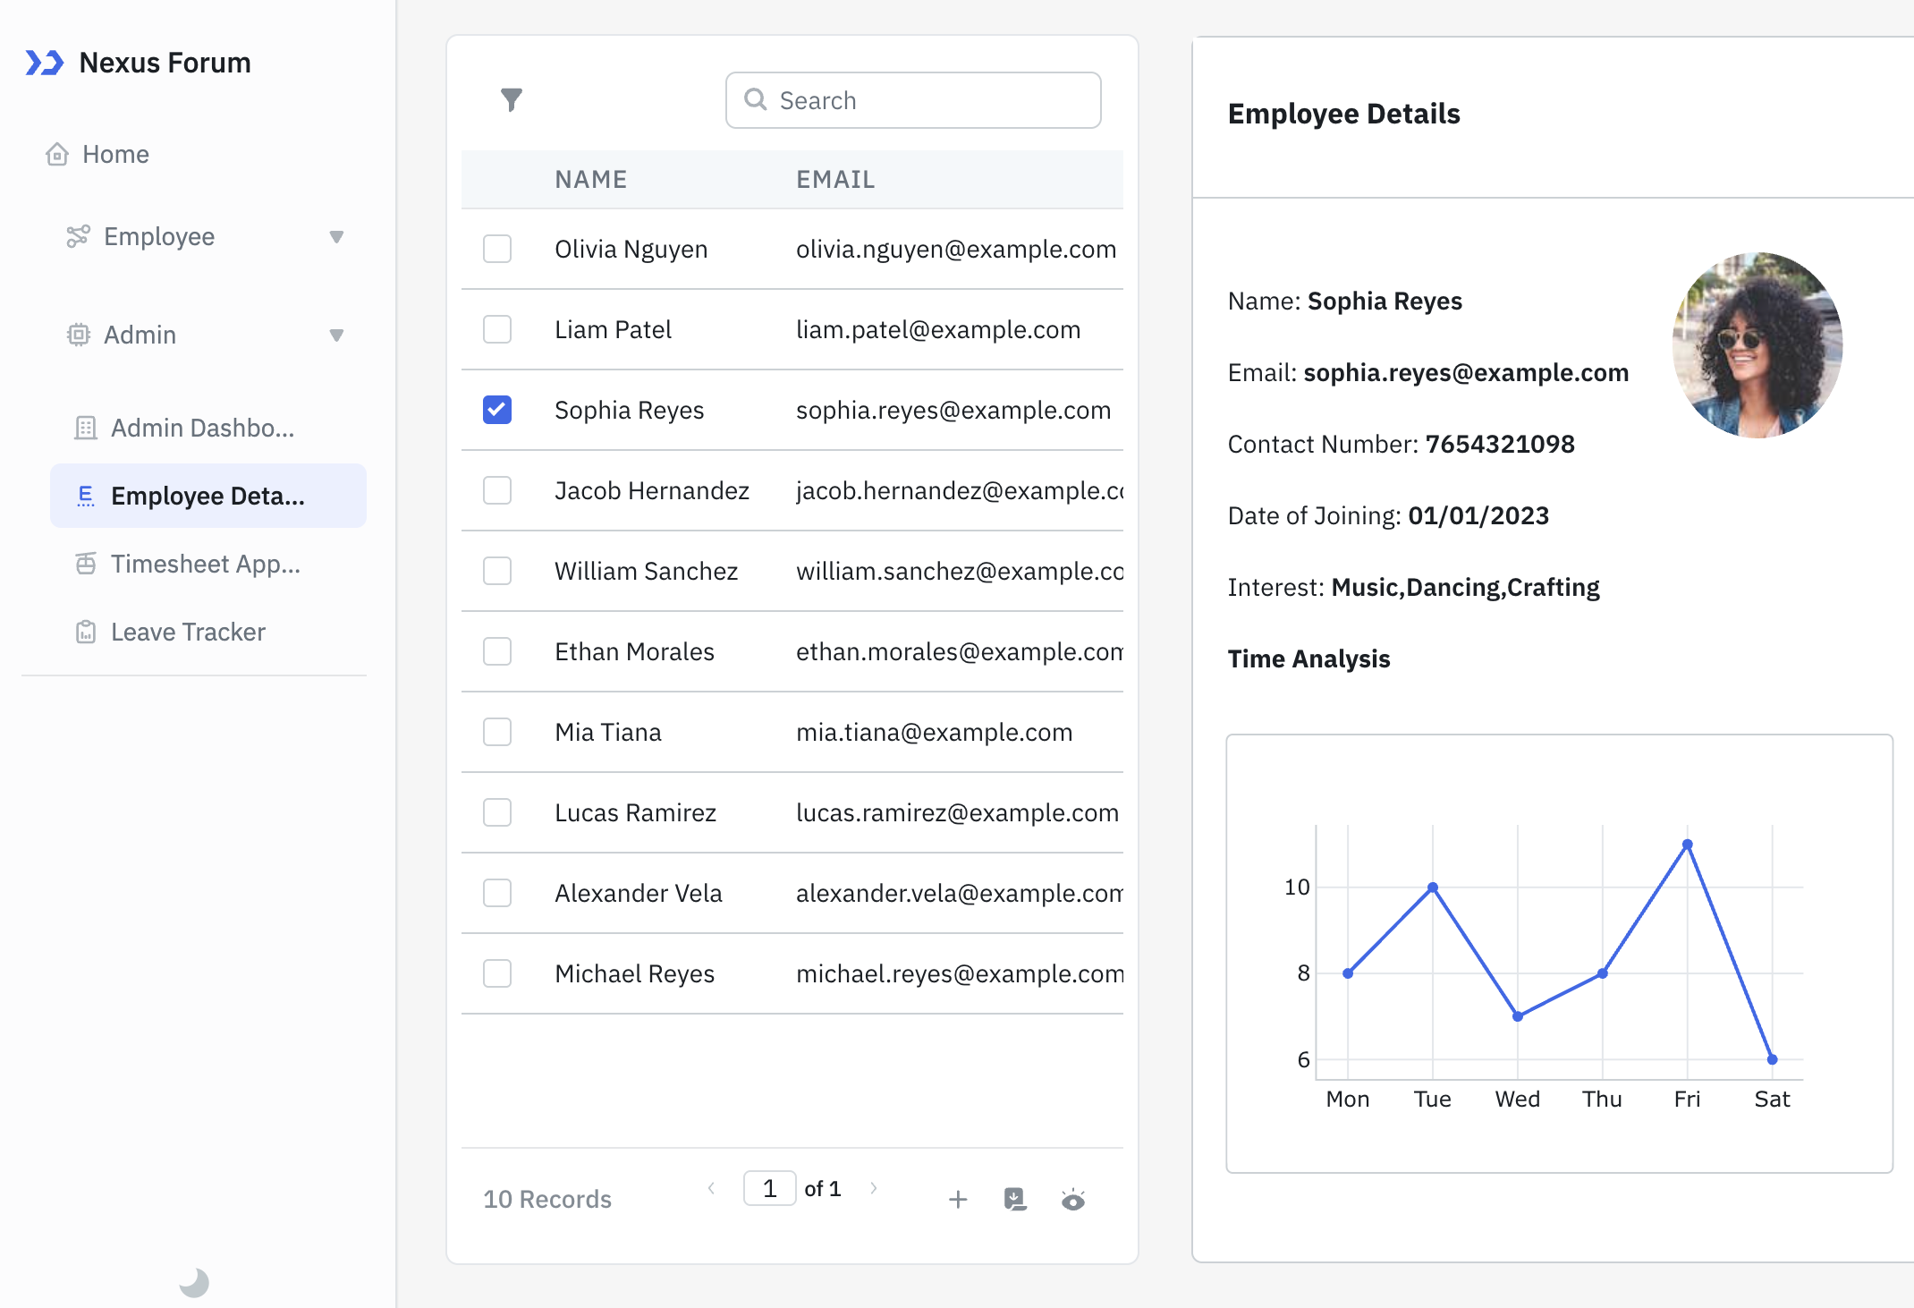Expand the Employee section dropdown

[337, 236]
